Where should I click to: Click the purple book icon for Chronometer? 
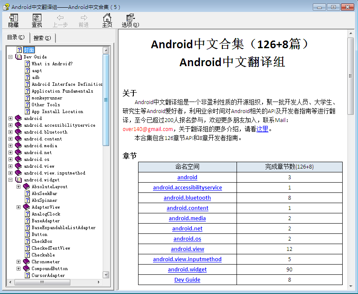pyautogui.click(x=26, y=262)
